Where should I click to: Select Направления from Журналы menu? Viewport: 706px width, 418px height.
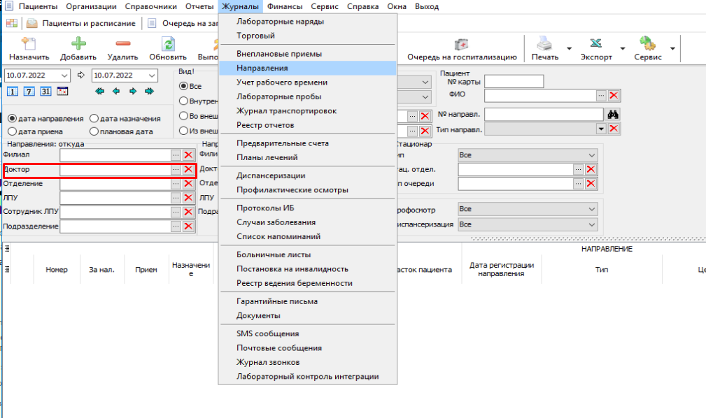pos(262,69)
